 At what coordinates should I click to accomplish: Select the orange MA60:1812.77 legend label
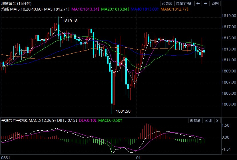(x=175, y=9)
